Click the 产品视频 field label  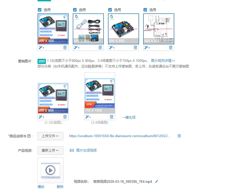[x=25, y=151]
